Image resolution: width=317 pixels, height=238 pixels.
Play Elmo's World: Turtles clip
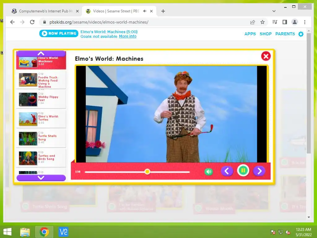tap(41, 119)
